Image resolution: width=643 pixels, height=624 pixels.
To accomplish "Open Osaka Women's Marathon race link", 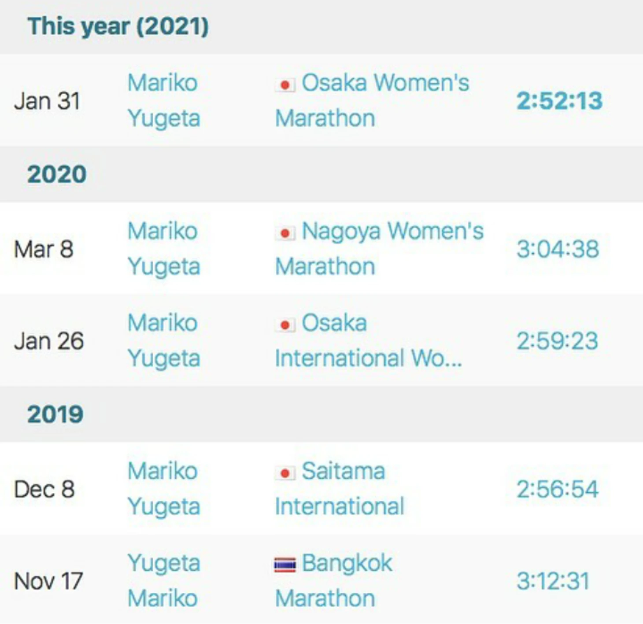I will pos(372,100).
